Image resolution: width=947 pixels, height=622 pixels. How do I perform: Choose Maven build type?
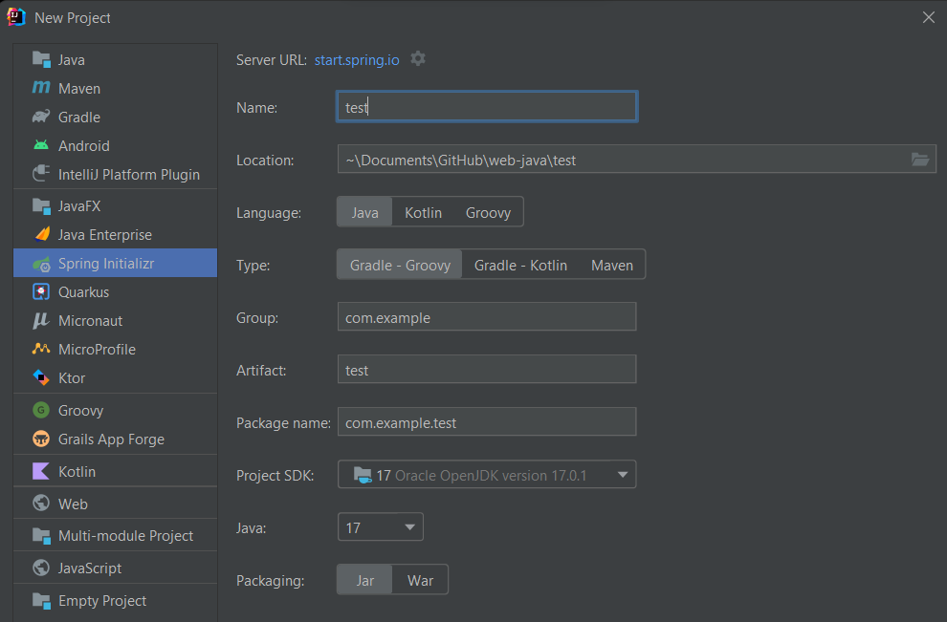point(612,265)
